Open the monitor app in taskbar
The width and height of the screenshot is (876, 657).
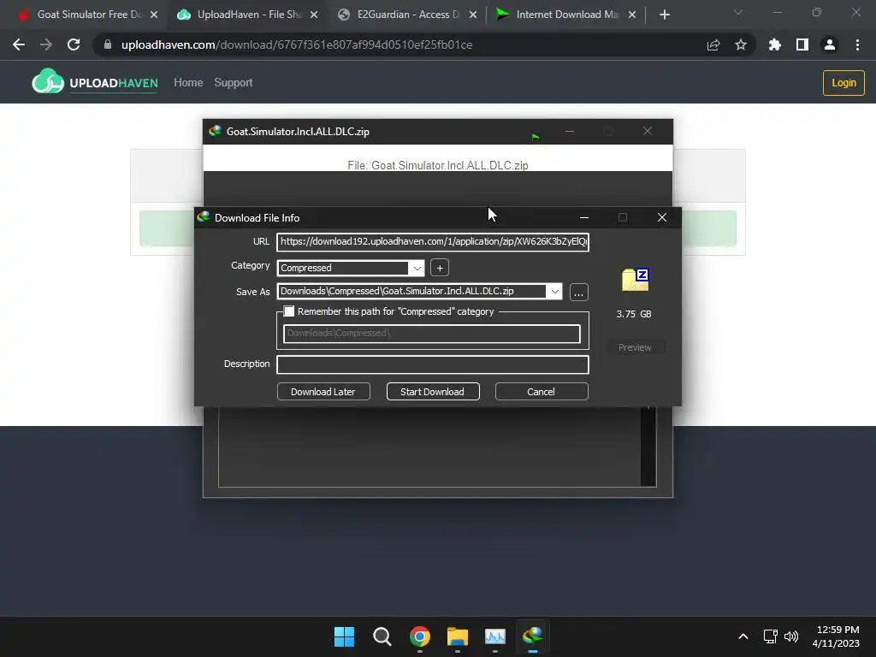(495, 636)
